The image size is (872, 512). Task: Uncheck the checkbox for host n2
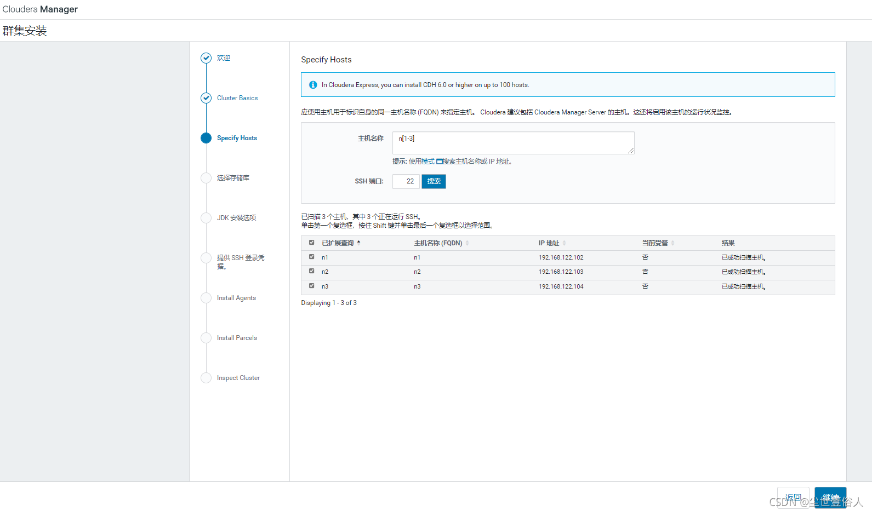(311, 271)
